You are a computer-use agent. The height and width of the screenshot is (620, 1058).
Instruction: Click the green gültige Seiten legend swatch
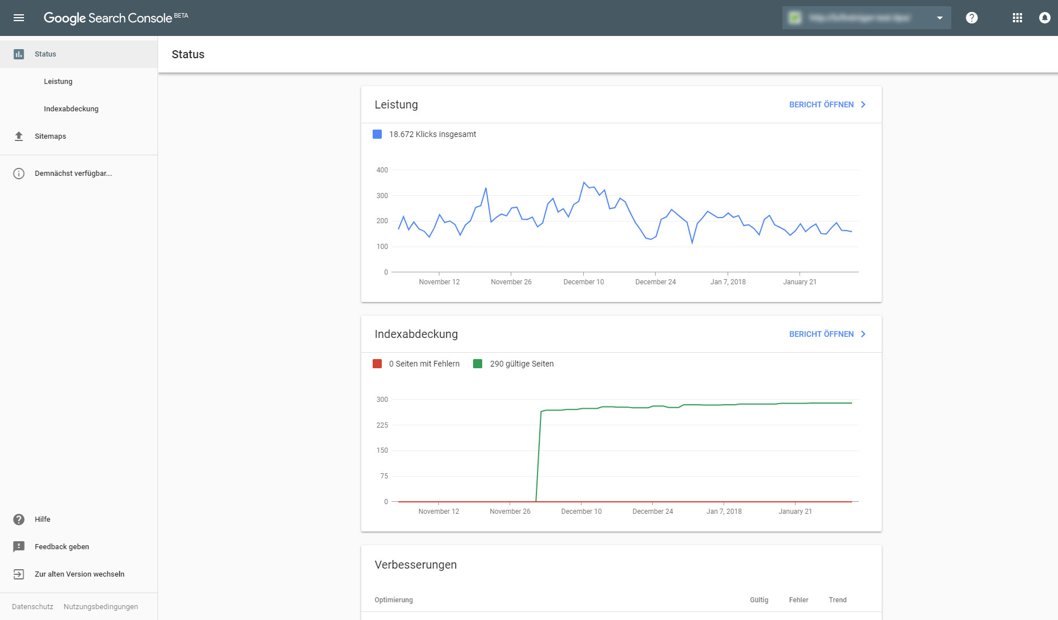click(478, 364)
